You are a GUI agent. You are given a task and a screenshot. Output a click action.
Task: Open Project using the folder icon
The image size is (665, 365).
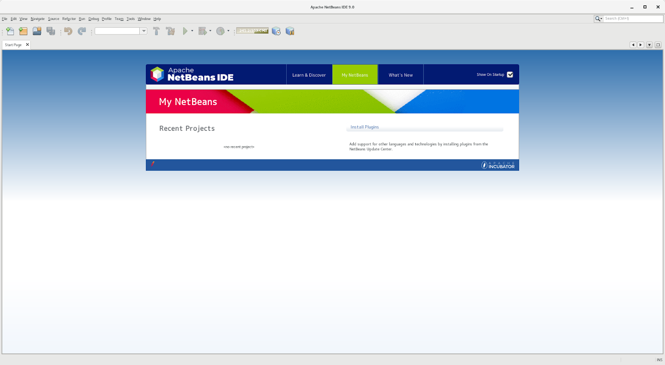(x=37, y=31)
